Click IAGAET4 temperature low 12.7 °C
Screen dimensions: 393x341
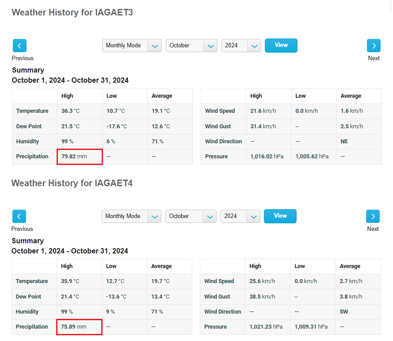[115, 281]
